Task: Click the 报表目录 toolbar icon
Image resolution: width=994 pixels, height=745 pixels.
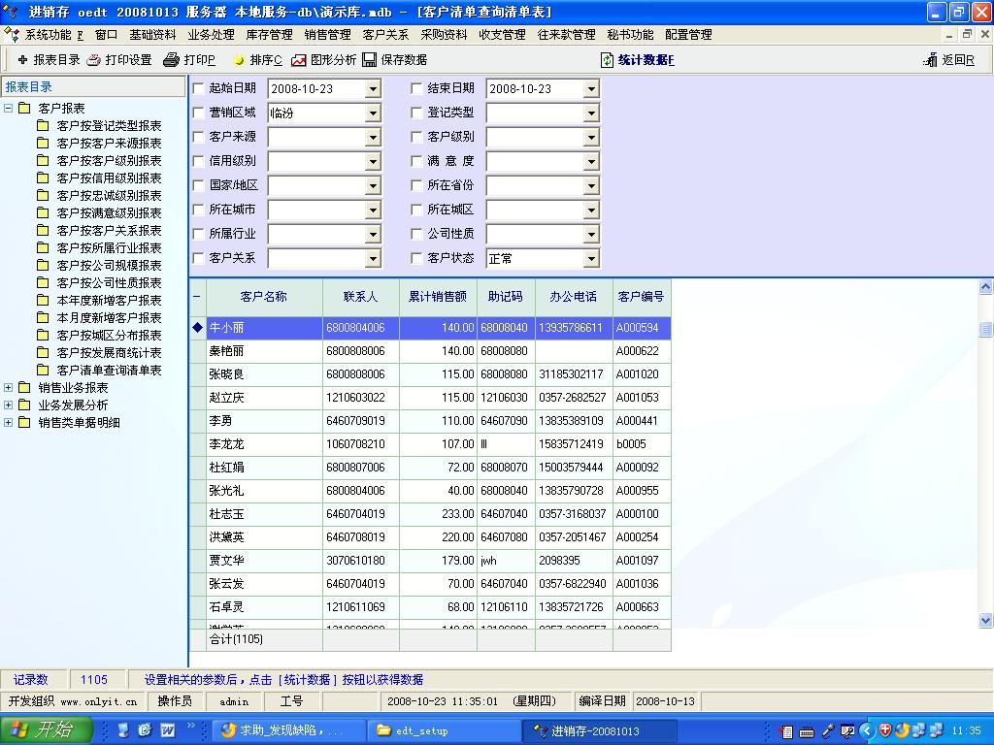Action: [x=23, y=60]
